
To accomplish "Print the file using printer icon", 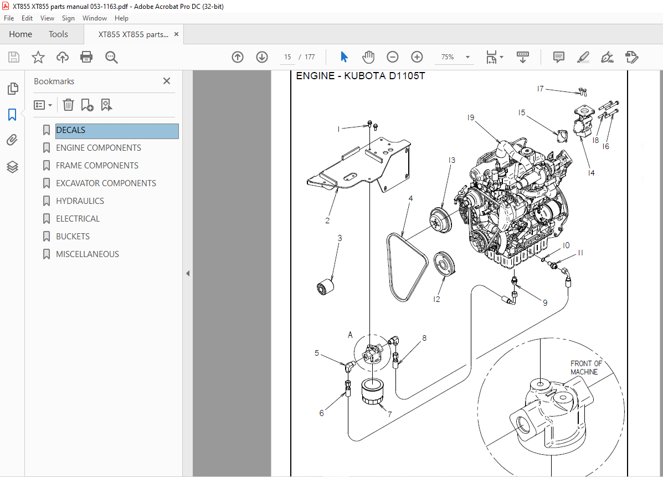I will pos(86,57).
